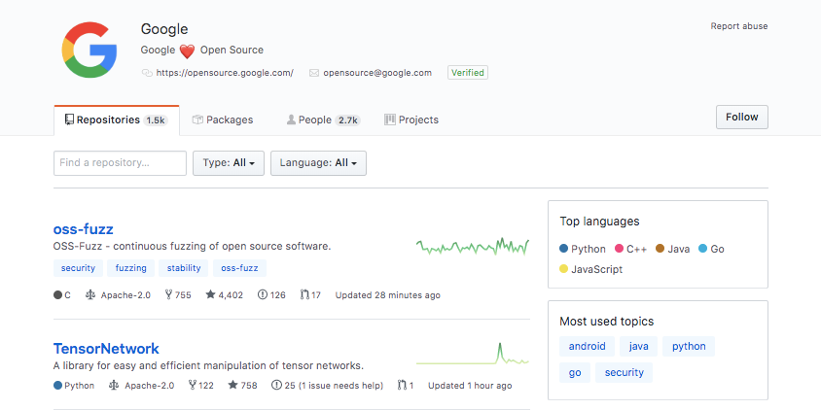This screenshot has height=410, width=821.
Task: Click the Packages tab box icon
Action: click(x=197, y=120)
